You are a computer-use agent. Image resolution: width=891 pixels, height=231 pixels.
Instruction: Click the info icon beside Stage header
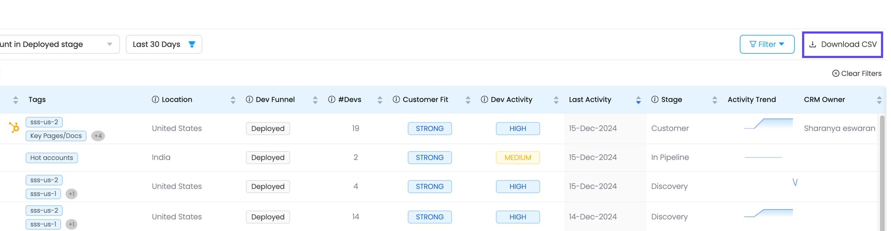point(655,99)
